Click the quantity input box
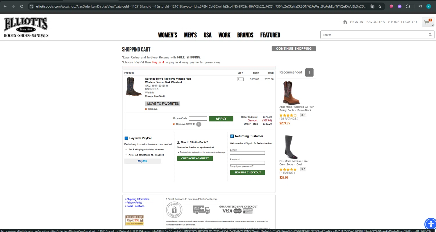This screenshot has height=232, width=436. (x=240, y=79)
